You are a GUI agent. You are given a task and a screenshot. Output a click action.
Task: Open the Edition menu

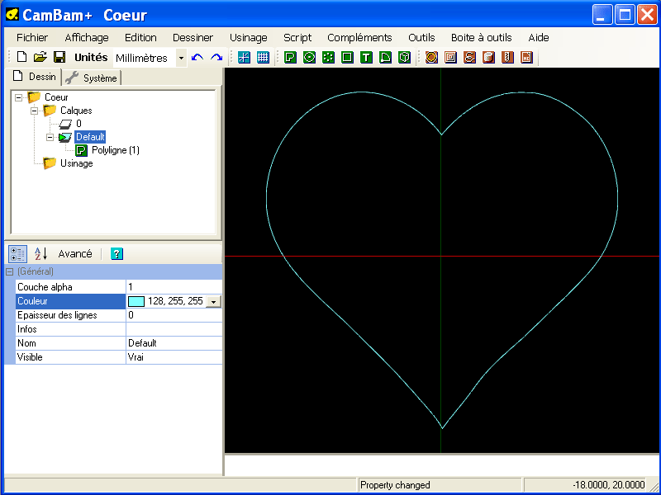point(140,37)
